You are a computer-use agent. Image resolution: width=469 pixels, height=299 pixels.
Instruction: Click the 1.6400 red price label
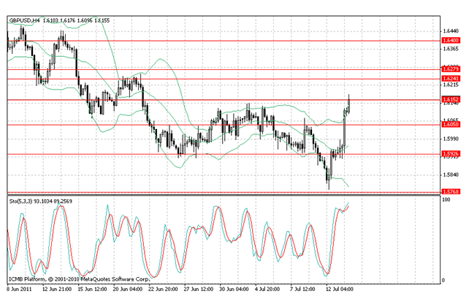450,41
